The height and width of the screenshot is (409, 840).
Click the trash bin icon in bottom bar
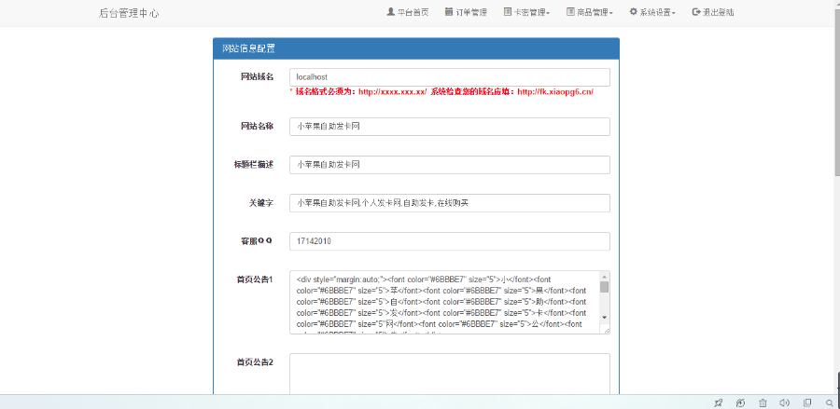(x=763, y=402)
